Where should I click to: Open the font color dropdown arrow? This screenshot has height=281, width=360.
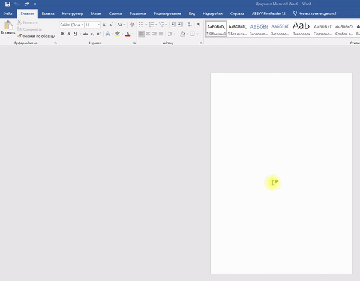pos(133,34)
